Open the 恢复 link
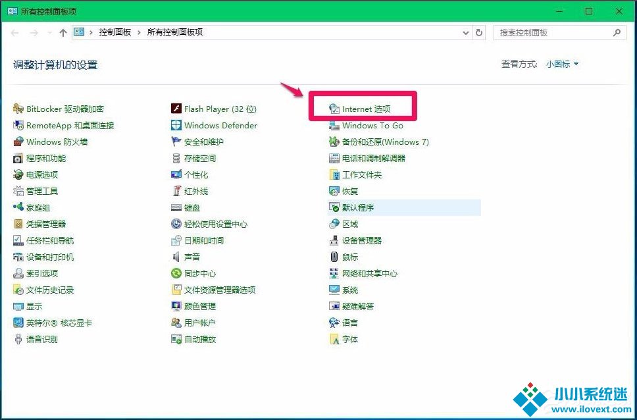 click(350, 191)
